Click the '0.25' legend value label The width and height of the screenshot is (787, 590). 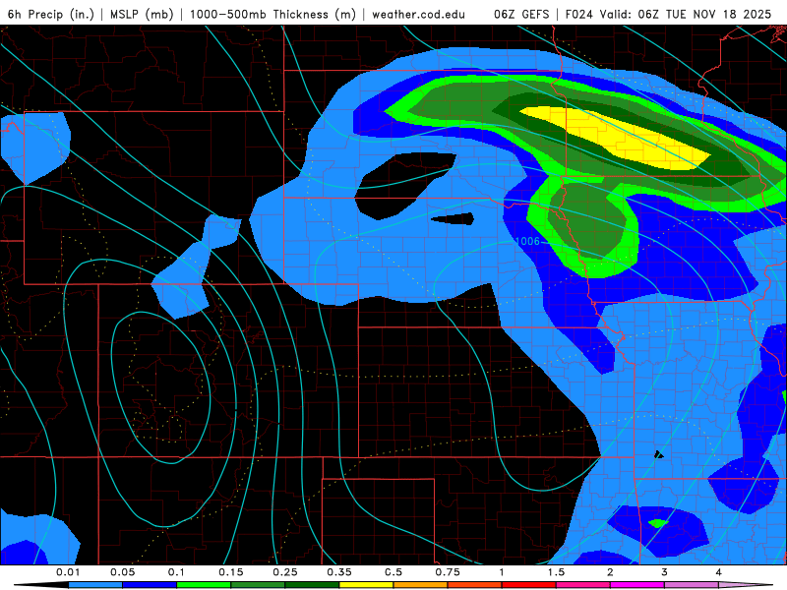(285, 572)
